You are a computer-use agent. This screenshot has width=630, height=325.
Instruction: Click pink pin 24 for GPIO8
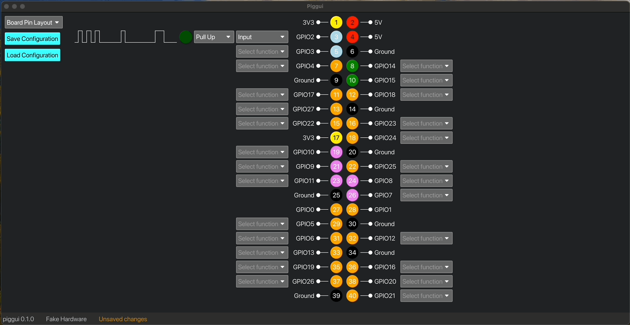pos(352,181)
